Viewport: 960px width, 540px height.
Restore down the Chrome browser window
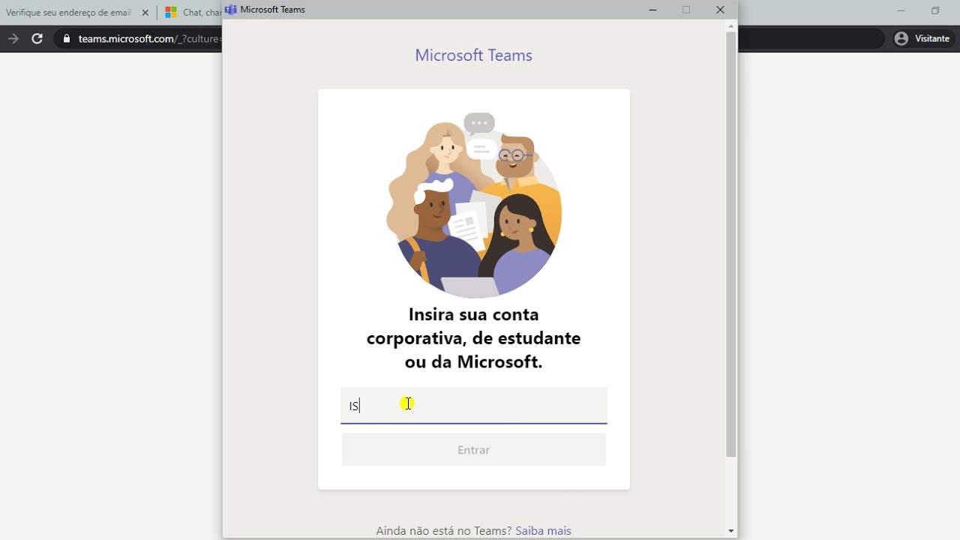pyautogui.click(x=935, y=10)
